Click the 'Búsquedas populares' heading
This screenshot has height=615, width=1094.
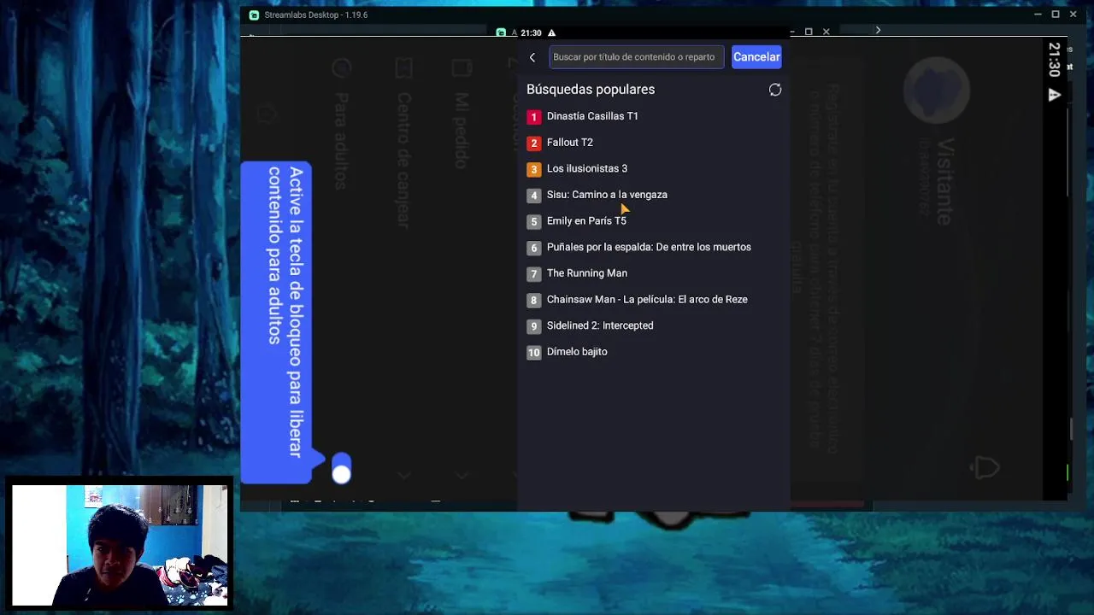click(591, 89)
